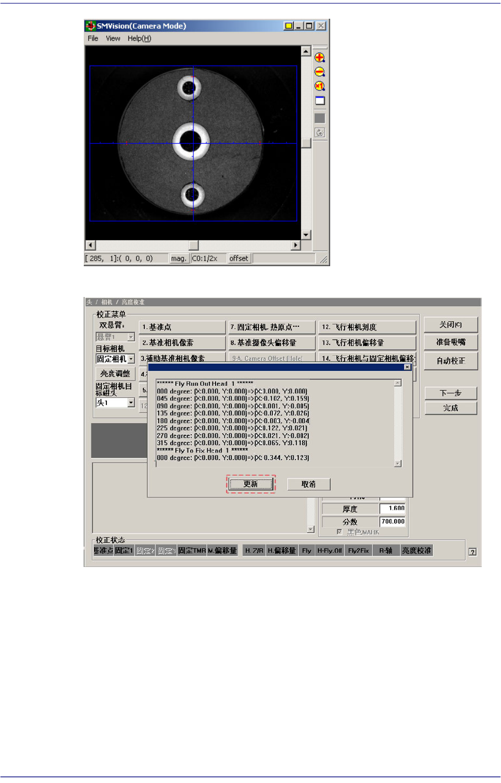Click the 取消 cancel button
This screenshot has height=783, width=501.
click(309, 484)
